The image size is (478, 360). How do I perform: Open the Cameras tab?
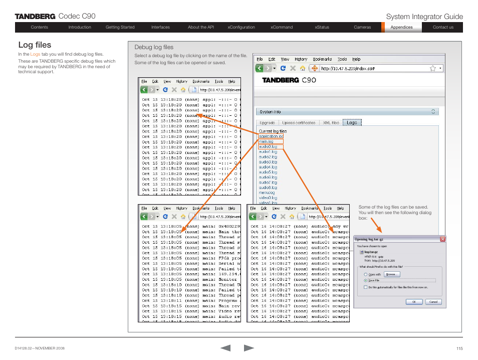(x=362, y=27)
